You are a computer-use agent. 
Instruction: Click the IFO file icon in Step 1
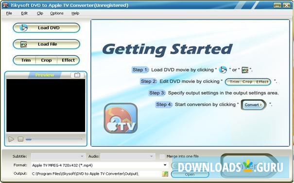tap(245, 70)
